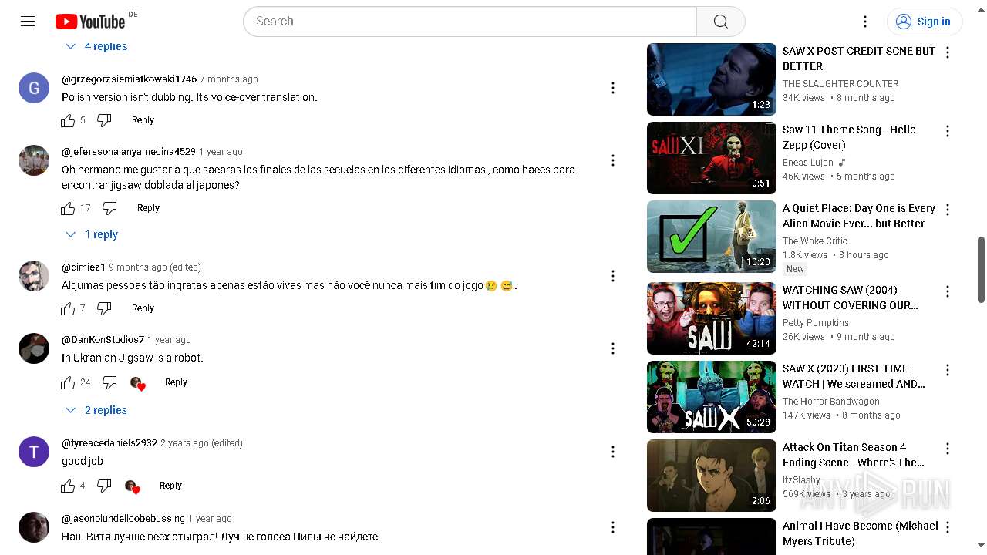The image size is (987, 555).
Task: Open @DanKonStudios7 channel link
Action: point(103,340)
